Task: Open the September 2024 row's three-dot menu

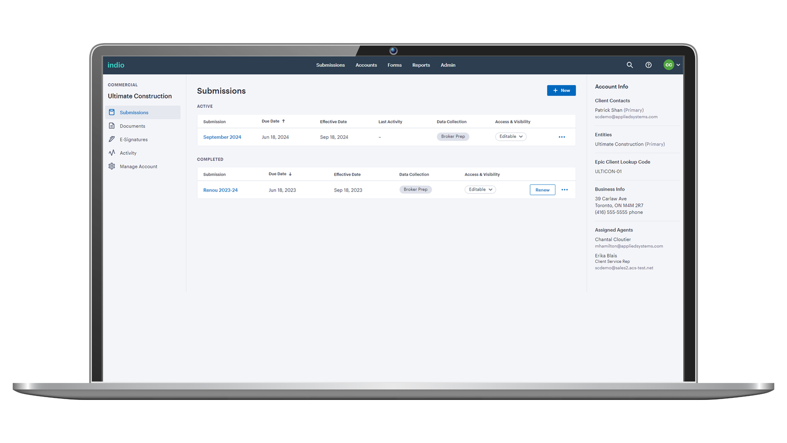Action: coord(562,137)
